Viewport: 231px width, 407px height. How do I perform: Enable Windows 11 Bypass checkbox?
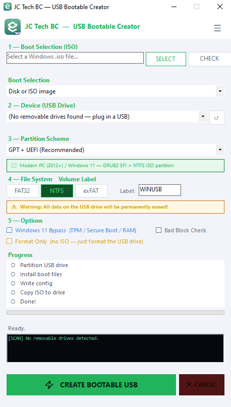click(10, 230)
